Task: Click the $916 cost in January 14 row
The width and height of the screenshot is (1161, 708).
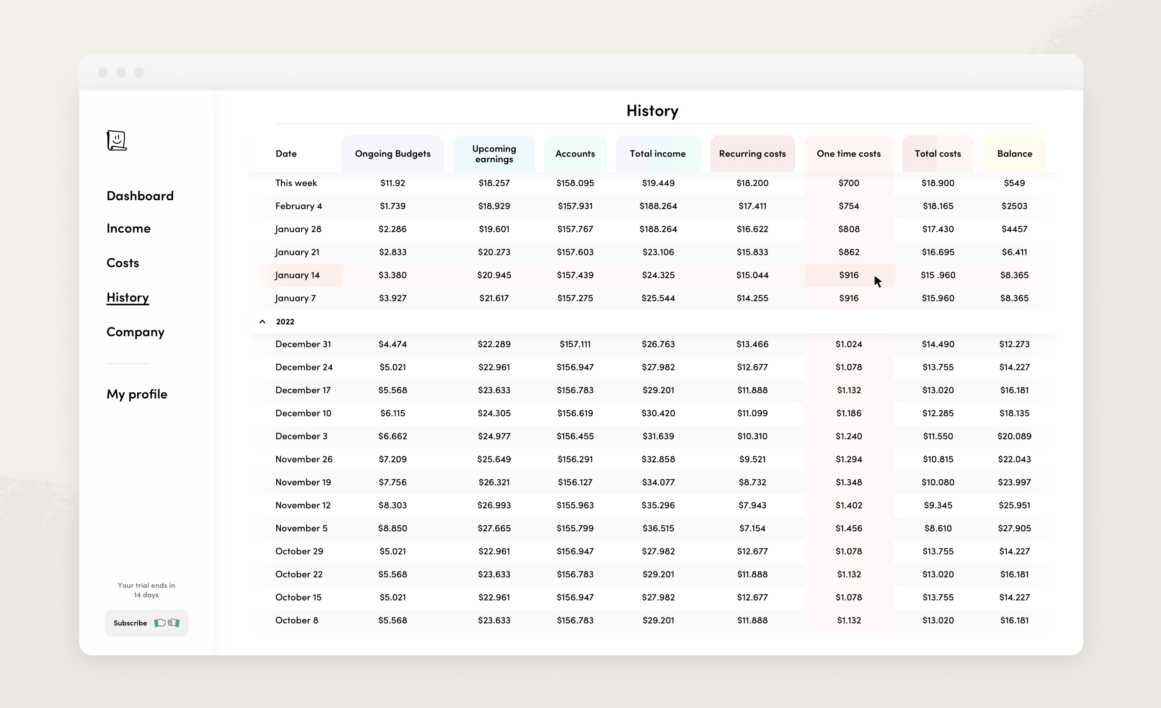Action: pos(848,275)
